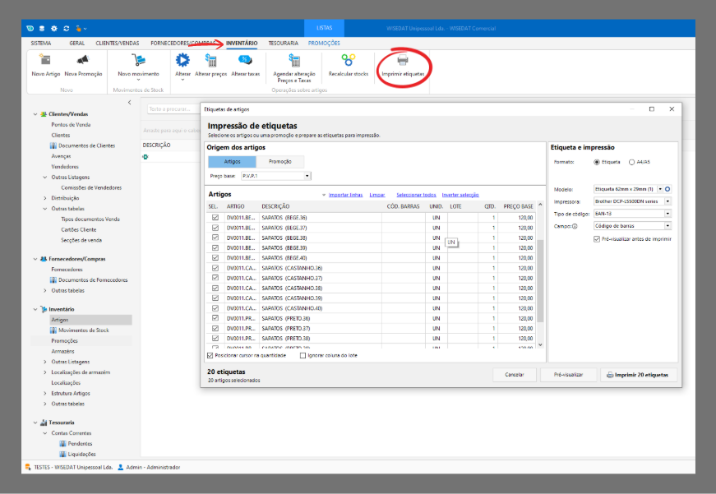Switch to the Promoção origin tab
Viewport: 716px width, 494px height.
coord(280,162)
